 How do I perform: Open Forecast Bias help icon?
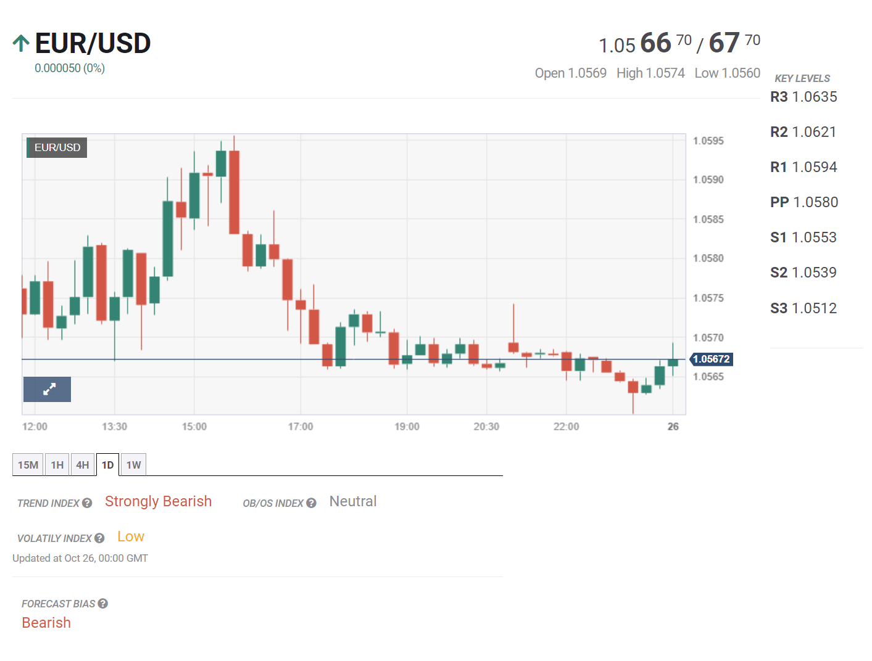[103, 604]
